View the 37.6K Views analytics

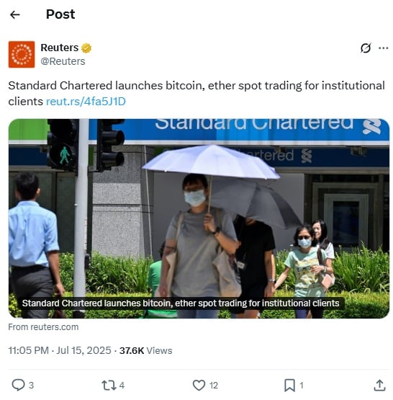(145, 350)
